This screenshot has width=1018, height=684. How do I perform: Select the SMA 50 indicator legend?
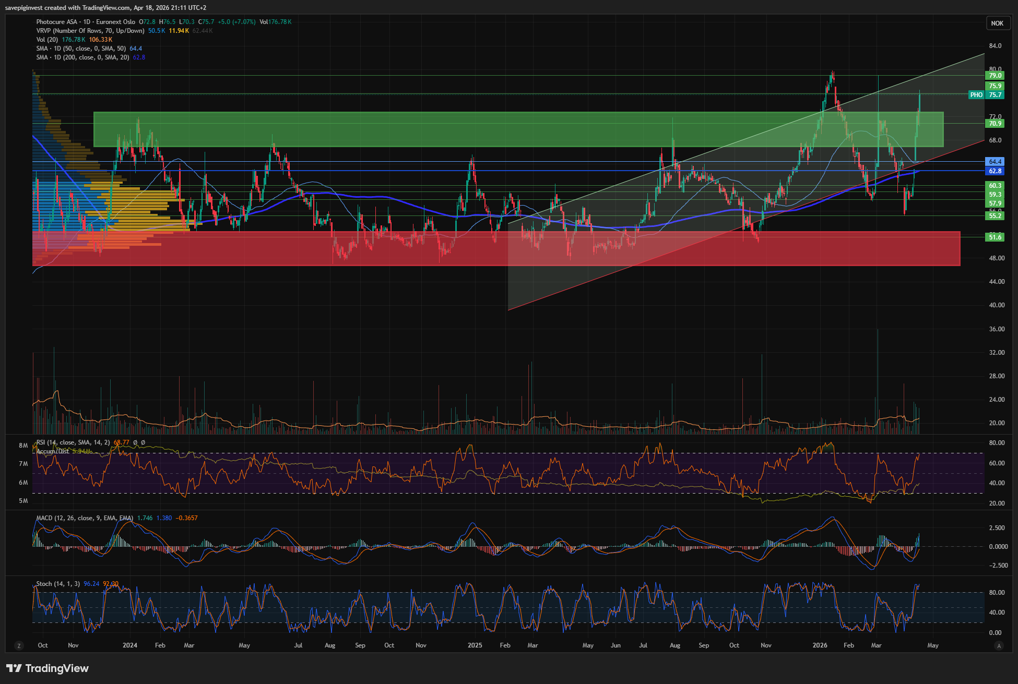[x=81, y=49]
